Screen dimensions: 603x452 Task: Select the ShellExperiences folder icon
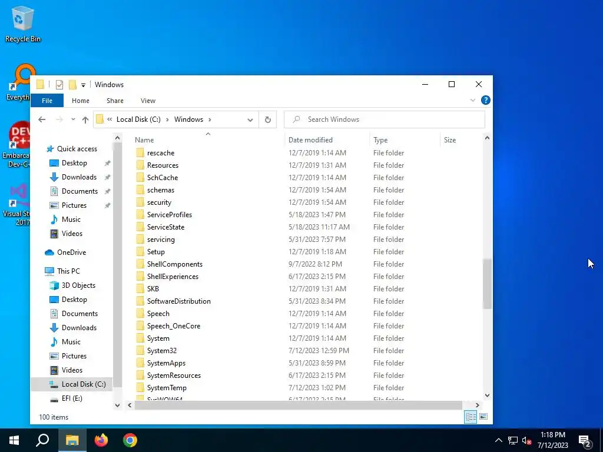coord(140,277)
